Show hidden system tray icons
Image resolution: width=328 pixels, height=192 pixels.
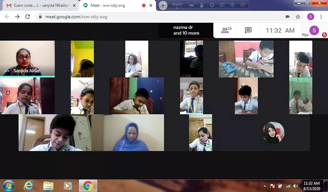point(265,186)
